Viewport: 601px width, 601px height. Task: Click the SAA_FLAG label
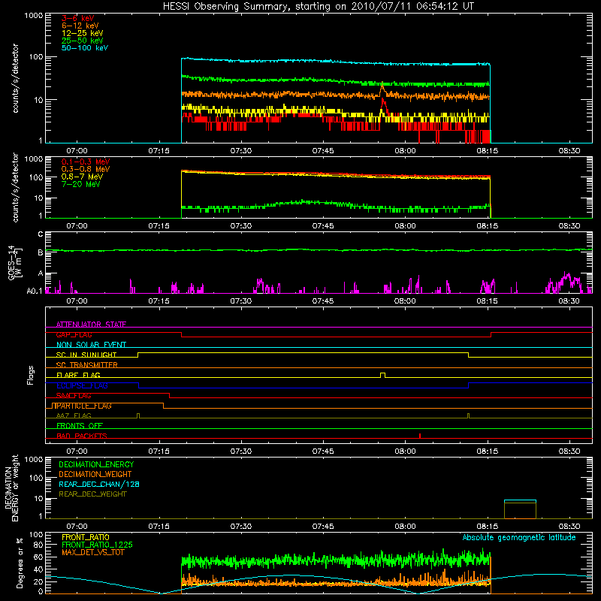pos(74,395)
